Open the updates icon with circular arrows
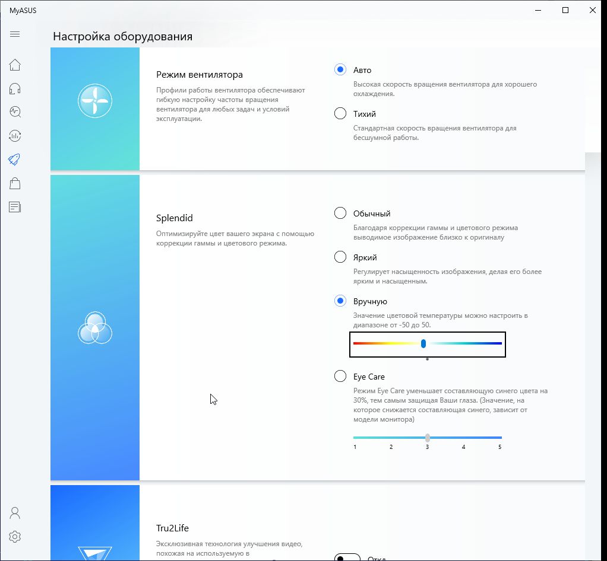The height and width of the screenshot is (561, 607). click(x=15, y=136)
